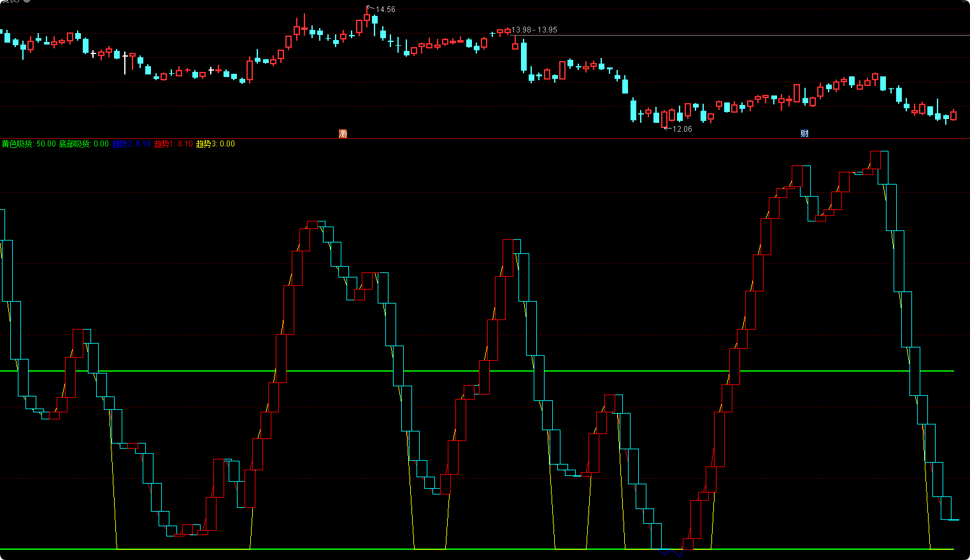
Task: Select the tall white candlestick
Action: click(125, 63)
